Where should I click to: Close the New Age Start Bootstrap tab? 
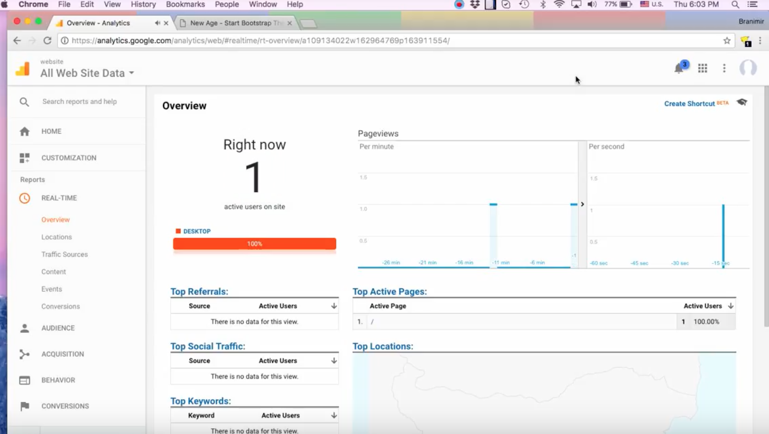point(289,23)
